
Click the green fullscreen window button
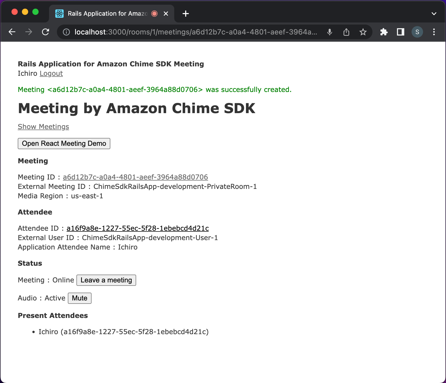[x=35, y=12]
